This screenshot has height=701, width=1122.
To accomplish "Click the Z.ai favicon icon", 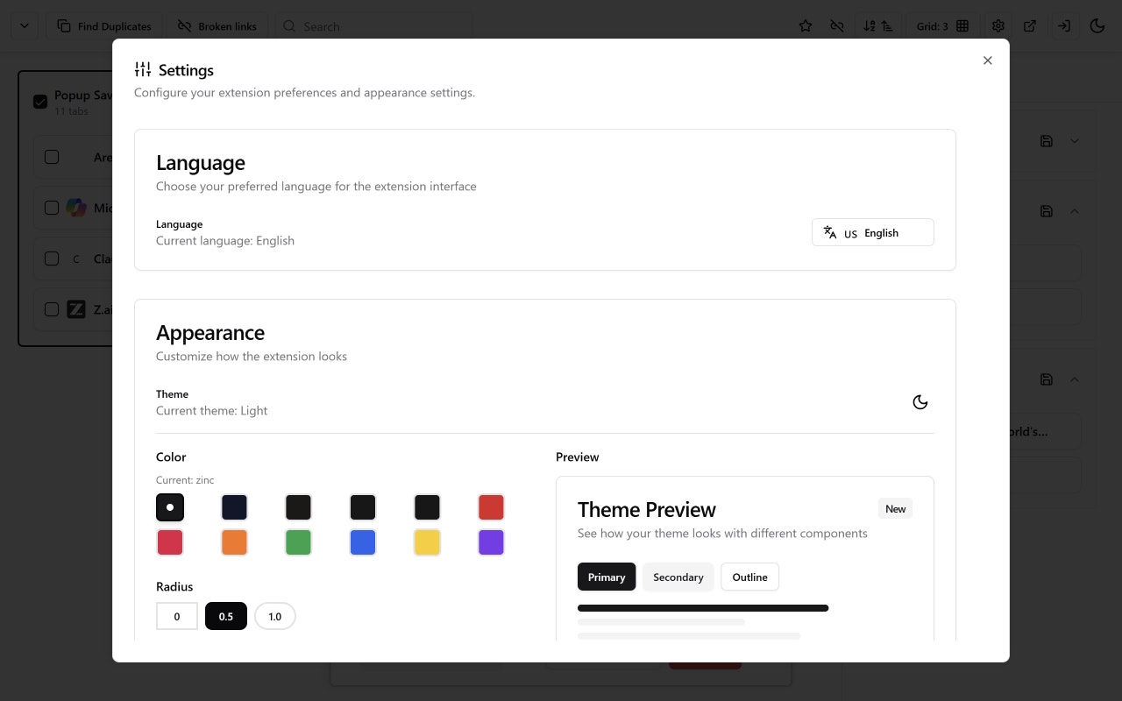I will [x=76, y=309].
